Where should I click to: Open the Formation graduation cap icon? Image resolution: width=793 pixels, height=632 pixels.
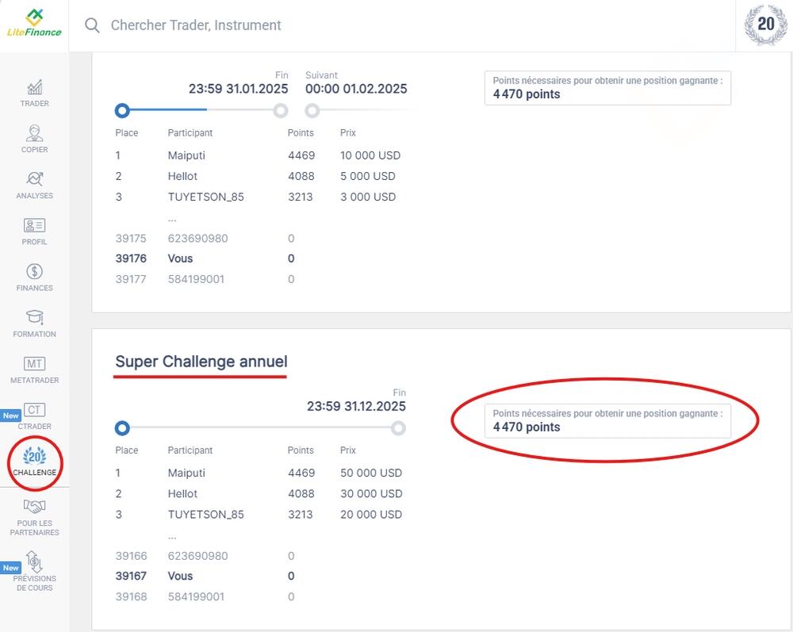pos(34,317)
